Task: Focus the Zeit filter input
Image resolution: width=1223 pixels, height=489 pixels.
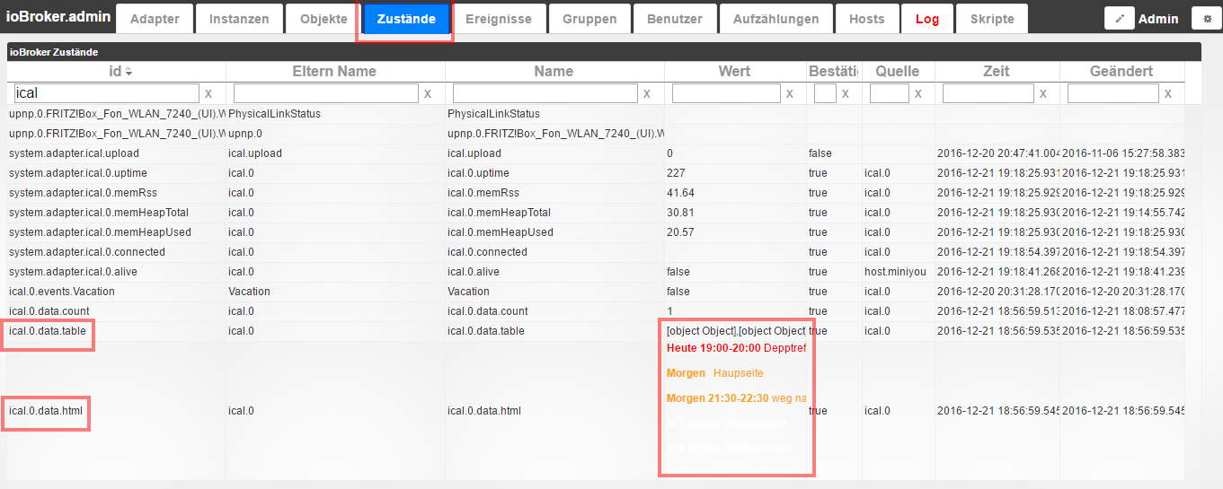Action: (x=988, y=92)
